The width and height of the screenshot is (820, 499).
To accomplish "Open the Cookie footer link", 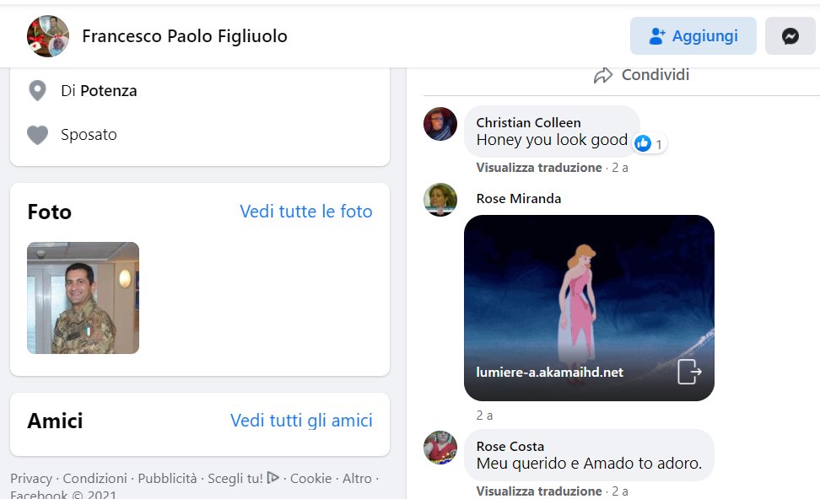I will pos(310,478).
